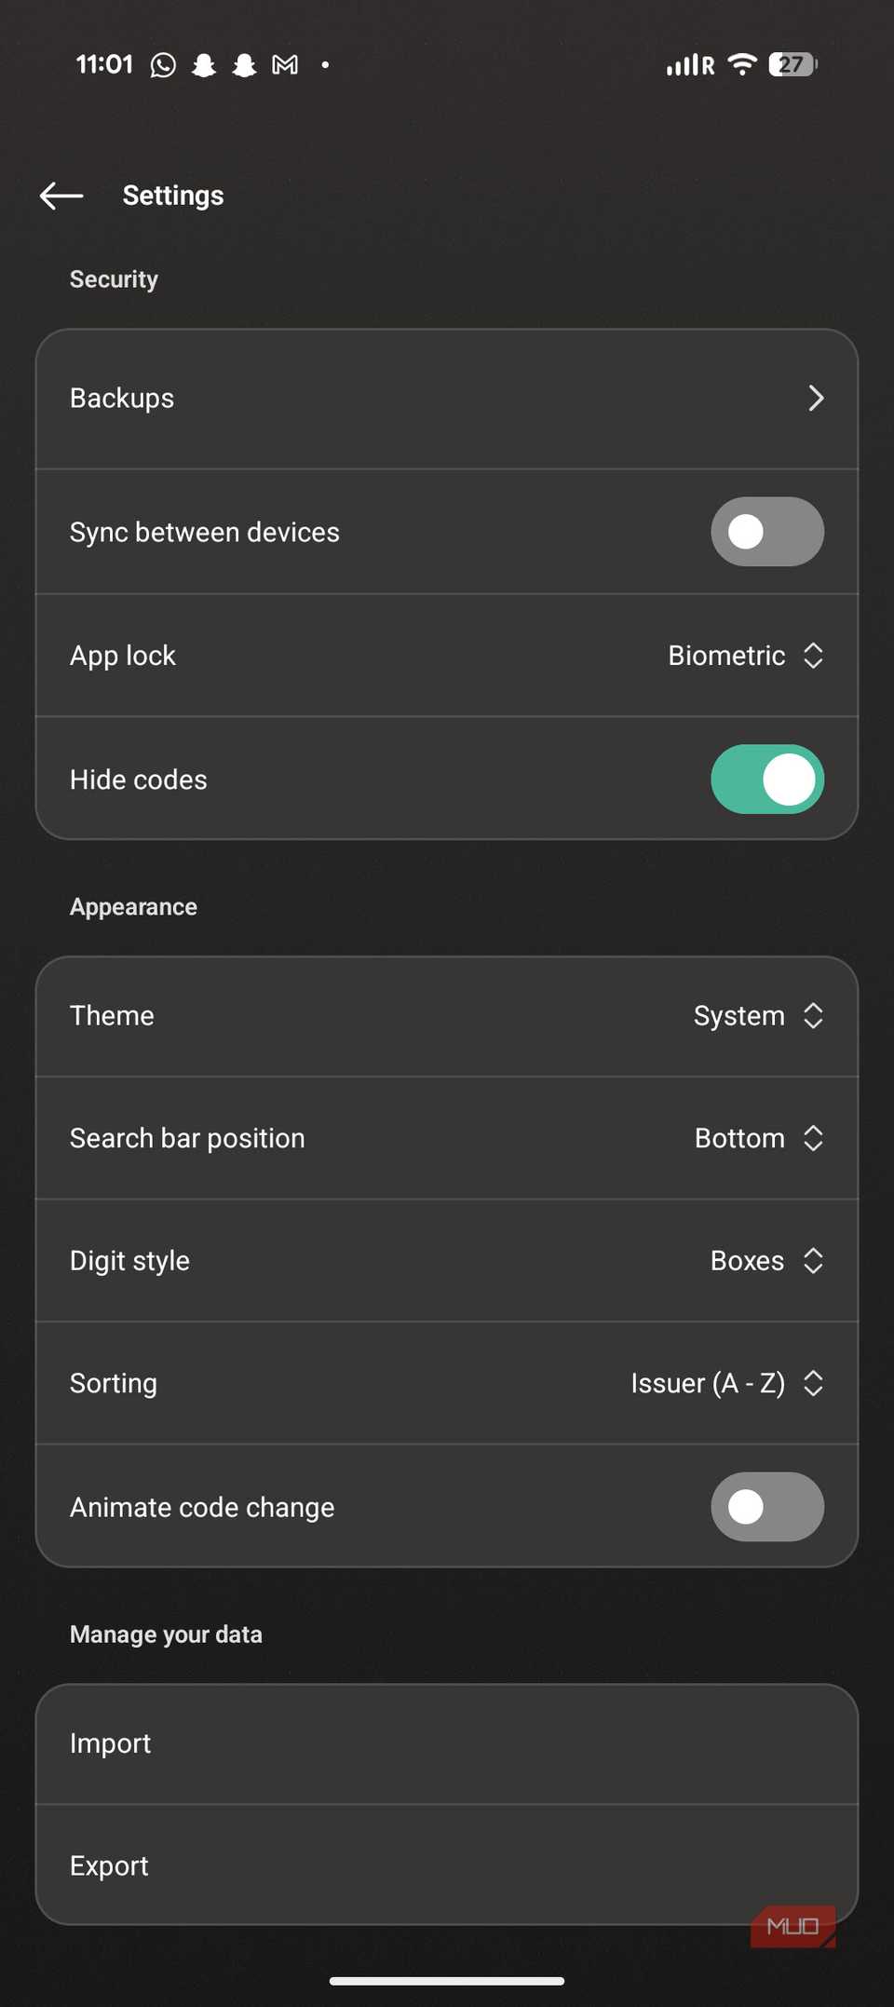Tap the Wi-Fi icon in the status bar
The height and width of the screenshot is (2007, 894).
[x=740, y=63]
